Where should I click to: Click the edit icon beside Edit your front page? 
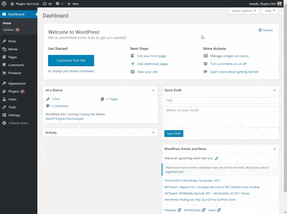click(133, 55)
